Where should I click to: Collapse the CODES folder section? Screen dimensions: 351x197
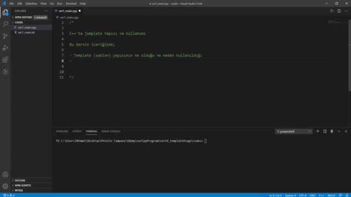[19, 22]
